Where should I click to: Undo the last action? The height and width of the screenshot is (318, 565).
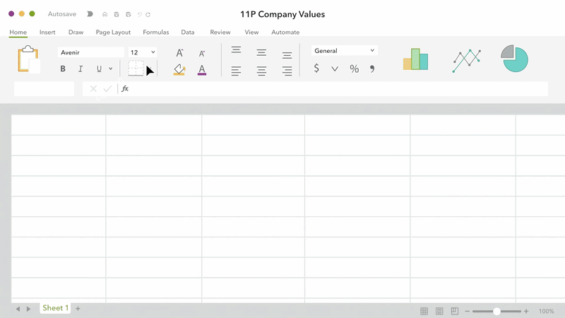[139, 14]
